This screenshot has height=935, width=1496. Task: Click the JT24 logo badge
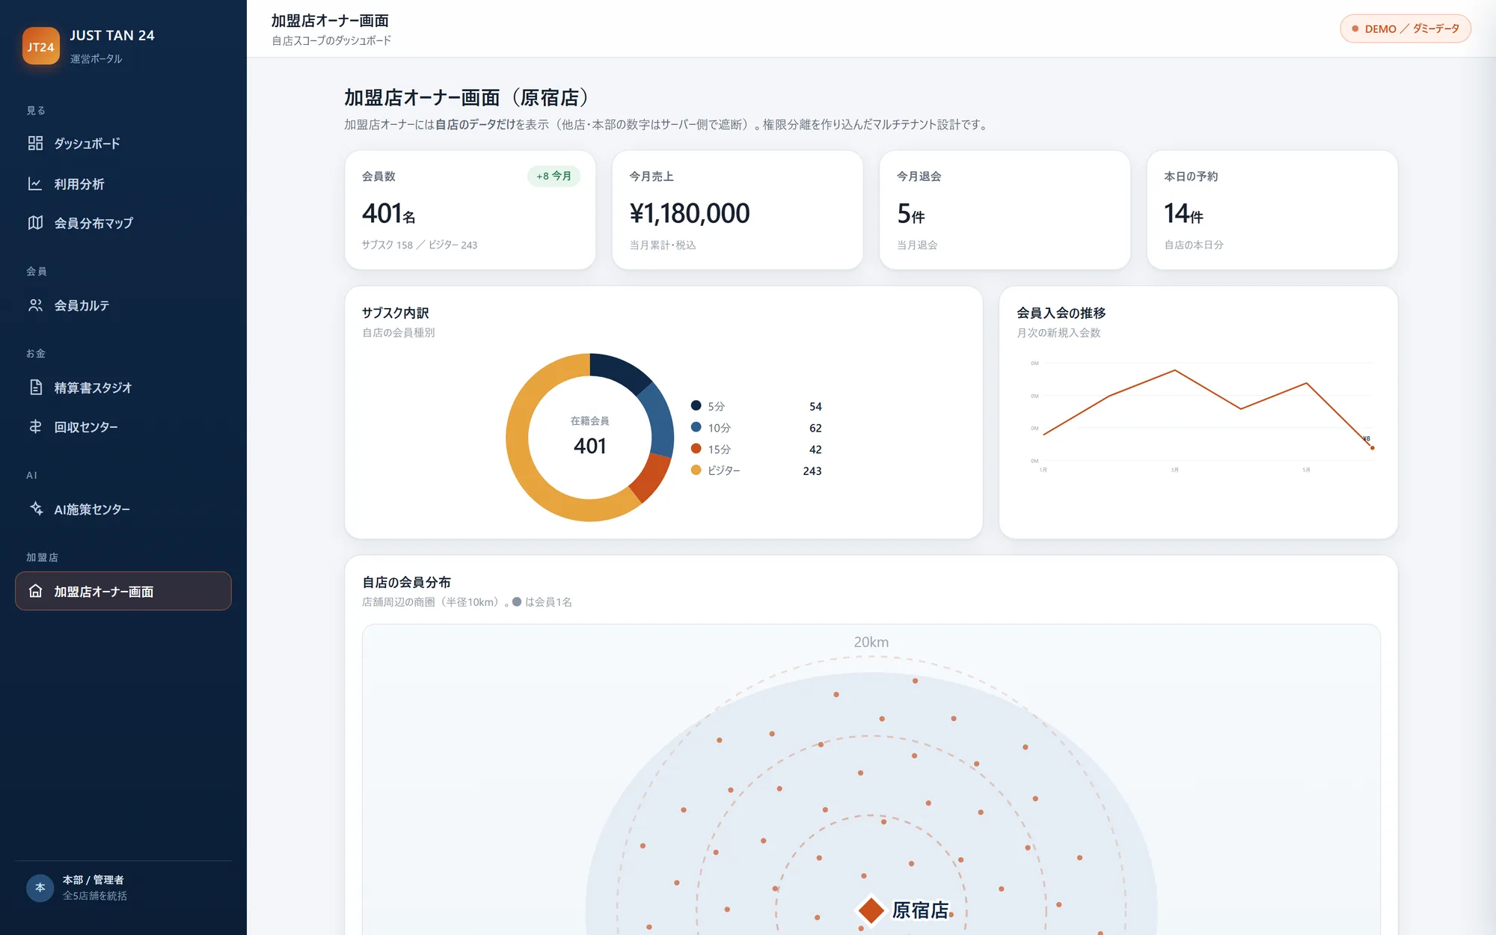pyautogui.click(x=41, y=46)
